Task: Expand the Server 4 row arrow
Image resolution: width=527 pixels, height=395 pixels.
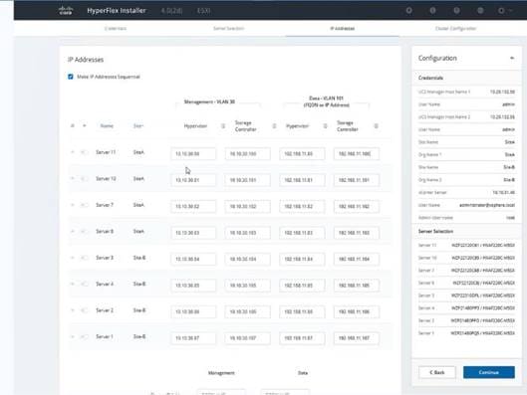Action: (73, 284)
